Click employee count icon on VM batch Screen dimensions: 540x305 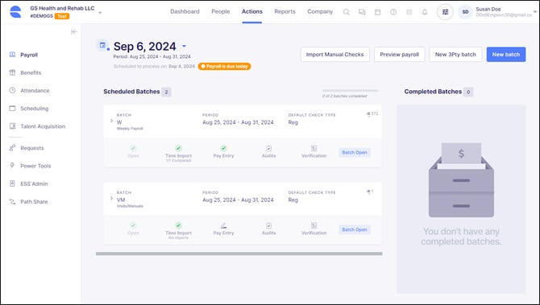(368, 192)
